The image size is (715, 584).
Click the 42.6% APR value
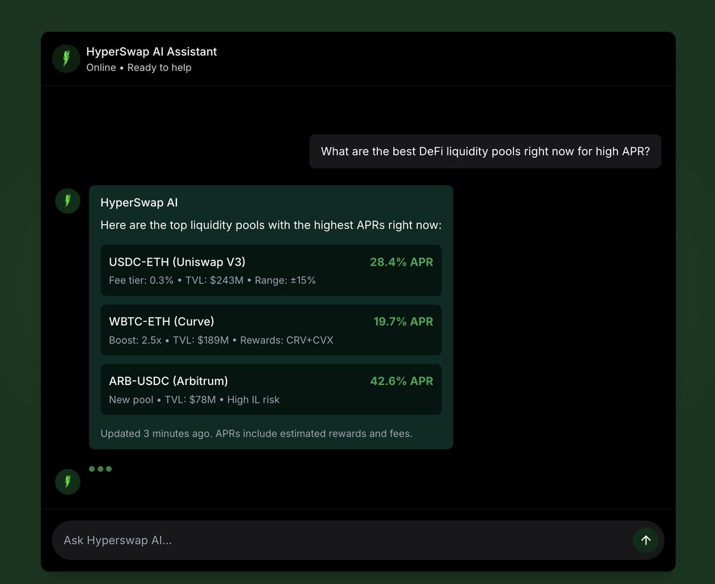pyautogui.click(x=402, y=381)
